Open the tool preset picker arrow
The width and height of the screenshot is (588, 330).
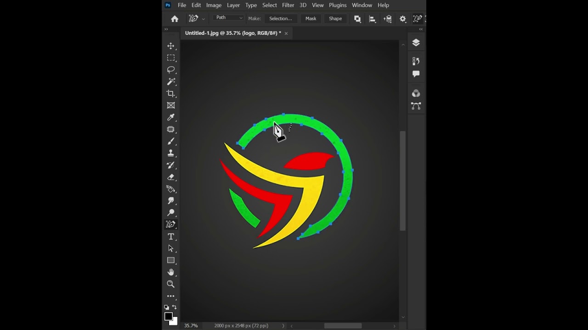[x=204, y=19]
